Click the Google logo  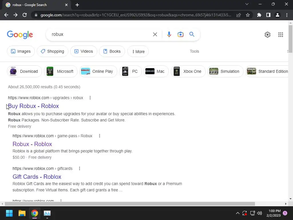coord(20,35)
